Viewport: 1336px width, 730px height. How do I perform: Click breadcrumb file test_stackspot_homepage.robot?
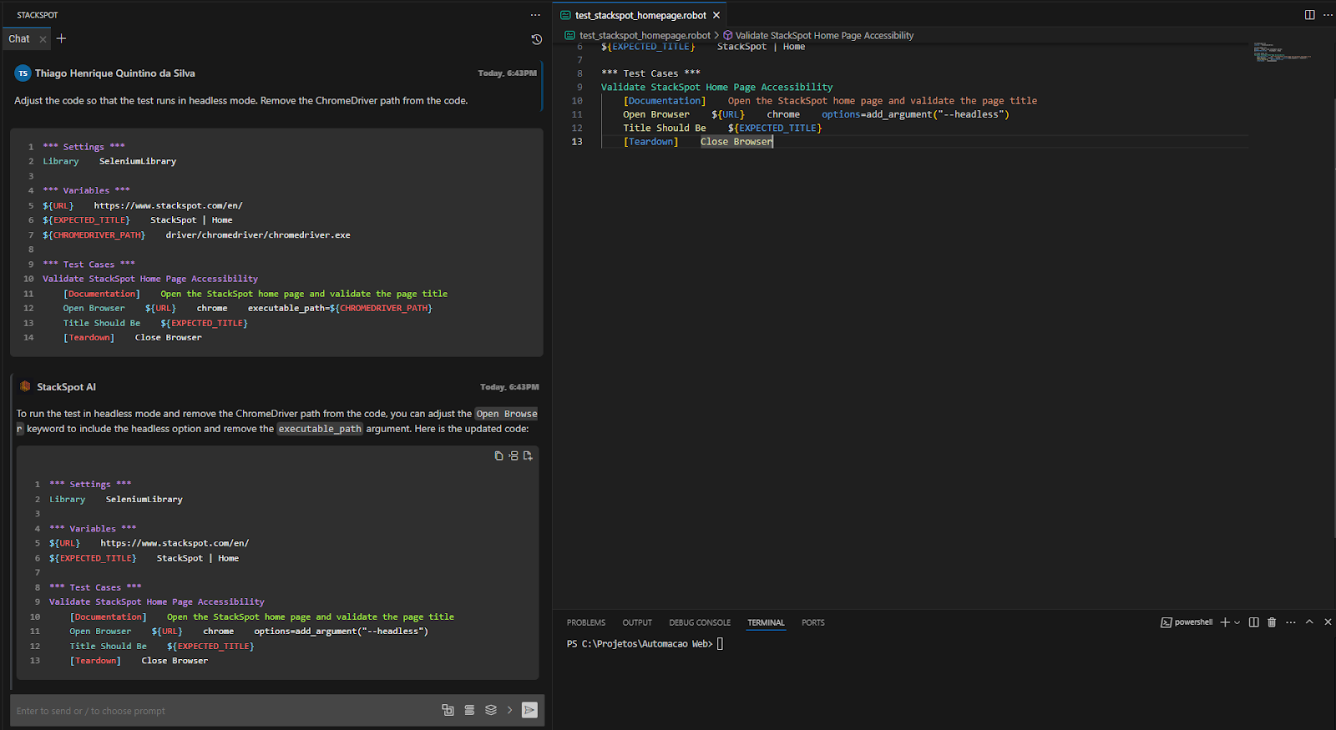click(645, 35)
